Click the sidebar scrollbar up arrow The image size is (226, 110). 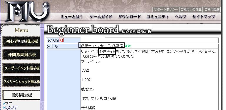[42, 26]
